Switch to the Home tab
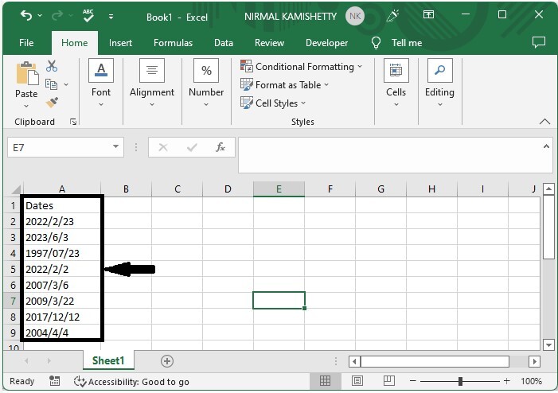Image resolution: width=558 pixels, height=393 pixels. point(74,43)
